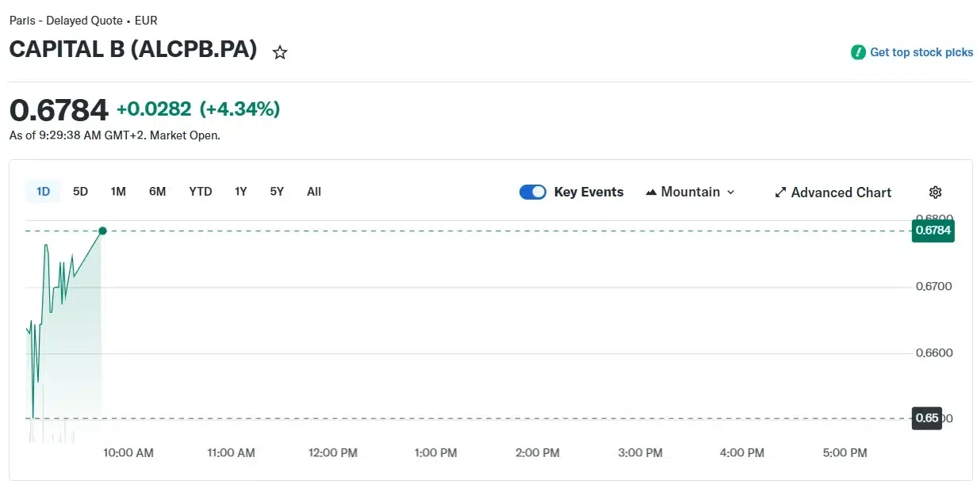Click the Advanced Chart expand arrows icon

point(780,192)
